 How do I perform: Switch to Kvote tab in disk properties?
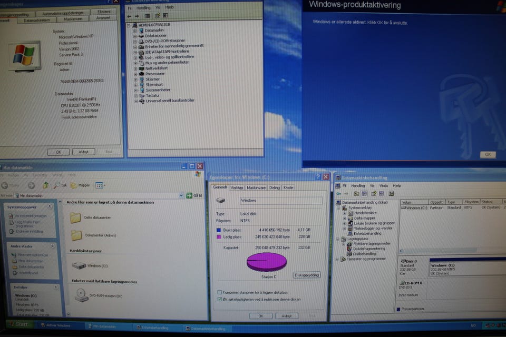click(288, 187)
